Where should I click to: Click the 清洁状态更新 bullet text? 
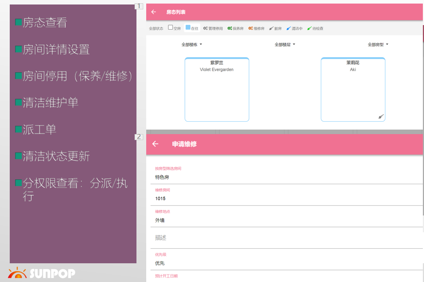(x=56, y=156)
